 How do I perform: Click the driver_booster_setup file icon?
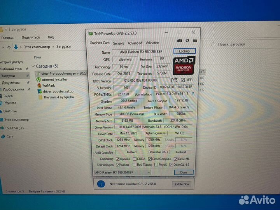click(x=40, y=91)
